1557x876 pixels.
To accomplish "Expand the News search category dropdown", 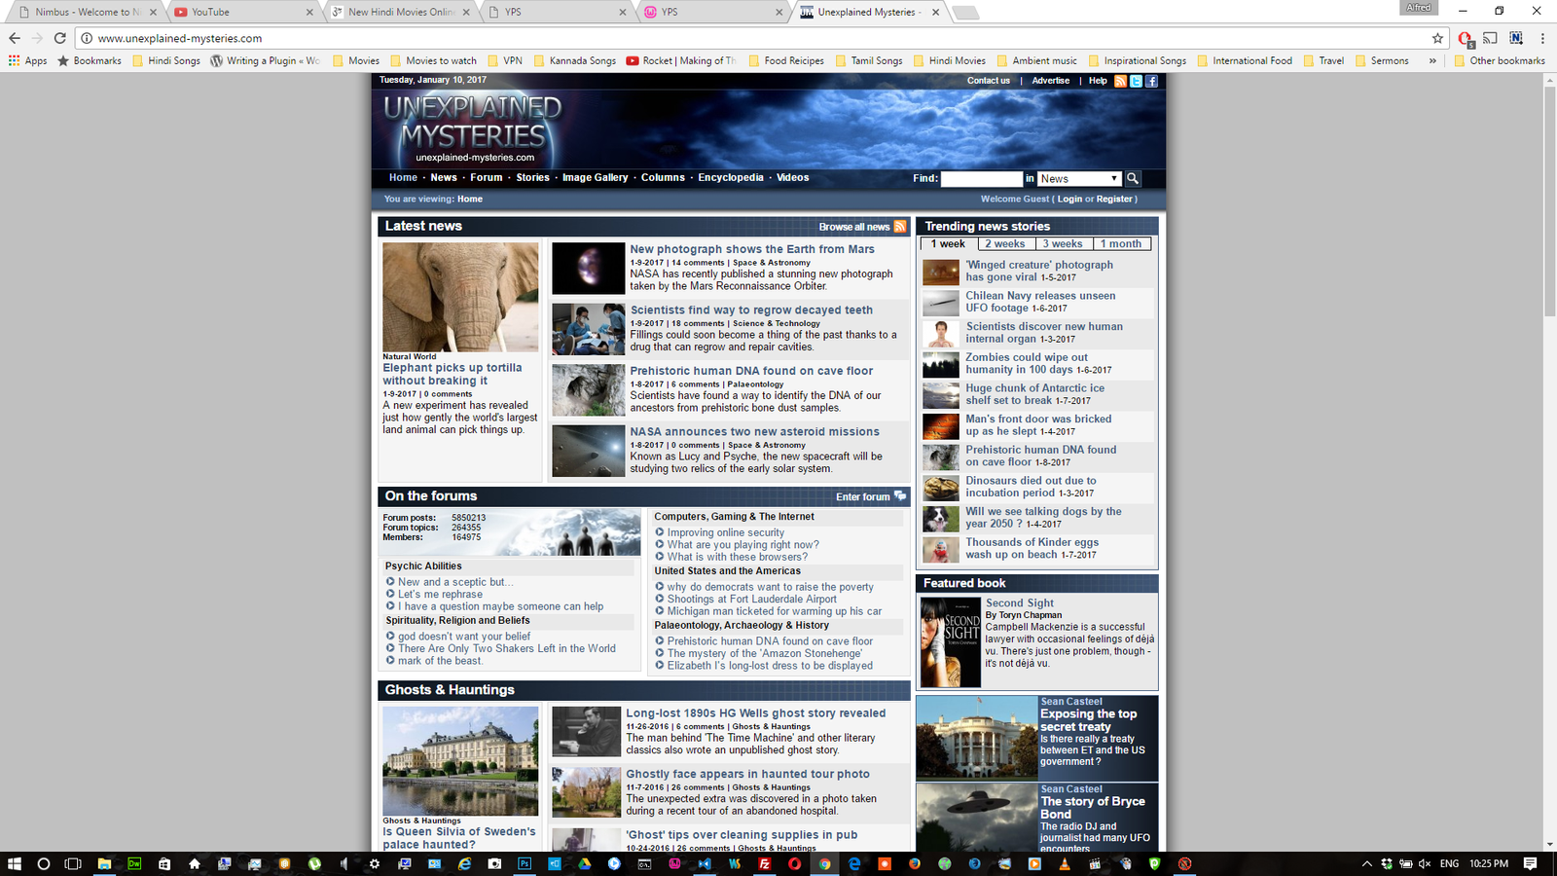I will point(1079,179).
